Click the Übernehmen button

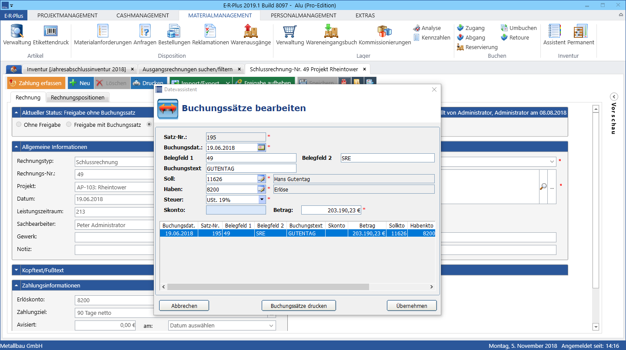[412, 306]
